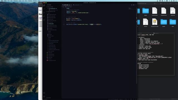This screenshot has width=178, height=100.
Task: Open layout.html.twig in views folder
Action: pyautogui.click(x=52, y=47)
